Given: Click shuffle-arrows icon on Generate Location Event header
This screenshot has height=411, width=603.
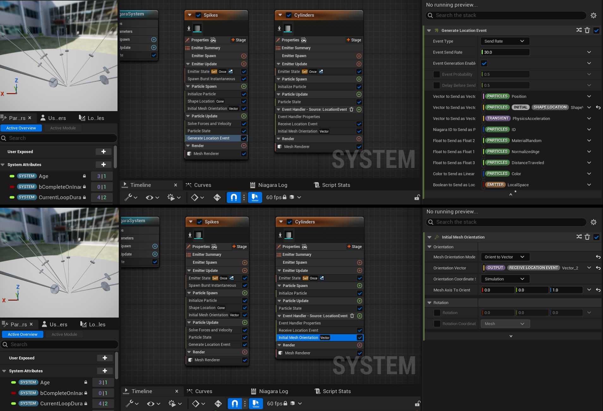Looking at the screenshot, I should click(579, 30).
